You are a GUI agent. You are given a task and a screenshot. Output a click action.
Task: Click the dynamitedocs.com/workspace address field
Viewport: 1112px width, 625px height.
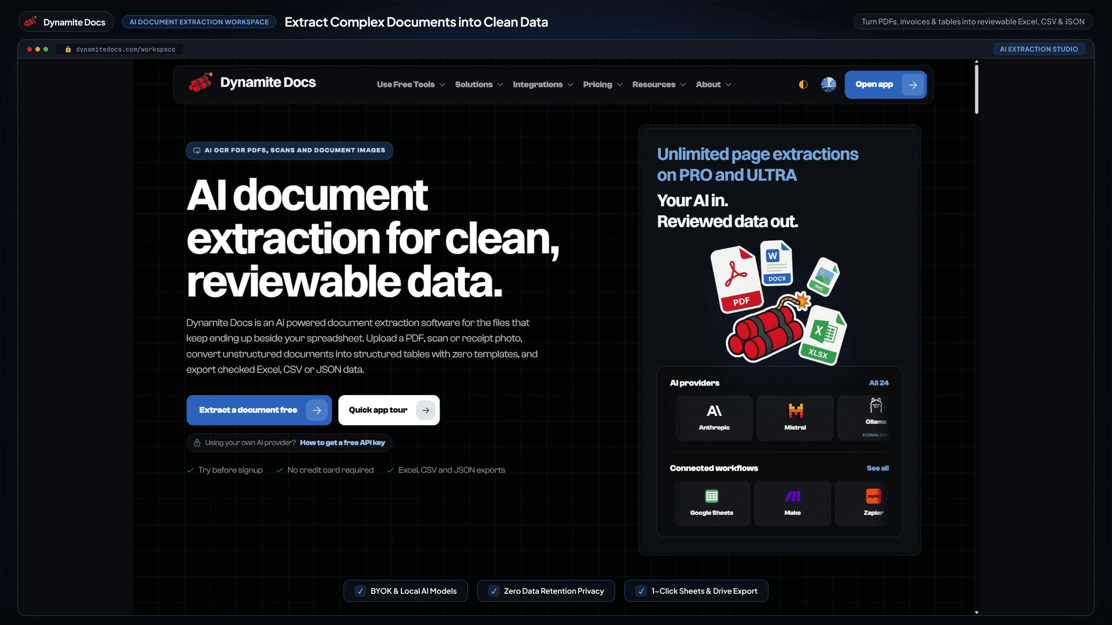click(120, 49)
